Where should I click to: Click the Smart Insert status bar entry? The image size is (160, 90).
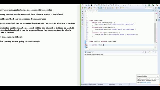coord(112,84)
